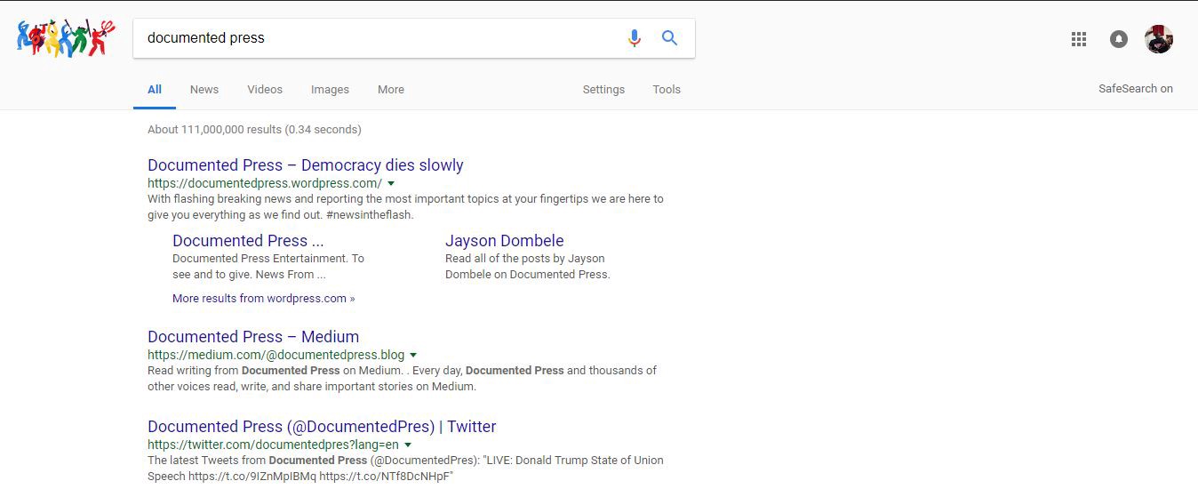
Task: Open the Jayson Dombele sitelink
Action: click(505, 241)
